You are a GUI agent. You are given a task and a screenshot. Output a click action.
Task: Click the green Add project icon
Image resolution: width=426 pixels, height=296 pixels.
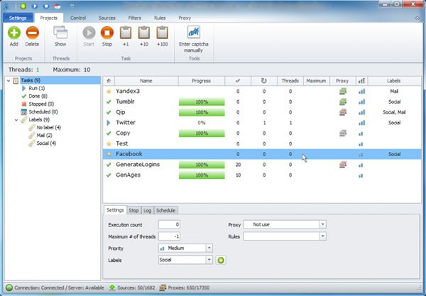(x=14, y=32)
